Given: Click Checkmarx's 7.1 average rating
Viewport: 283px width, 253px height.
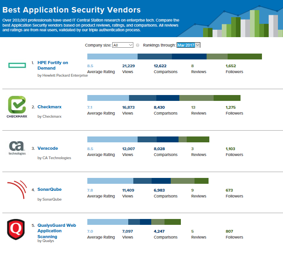Looking at the screenshot, I should coord(90,108).
